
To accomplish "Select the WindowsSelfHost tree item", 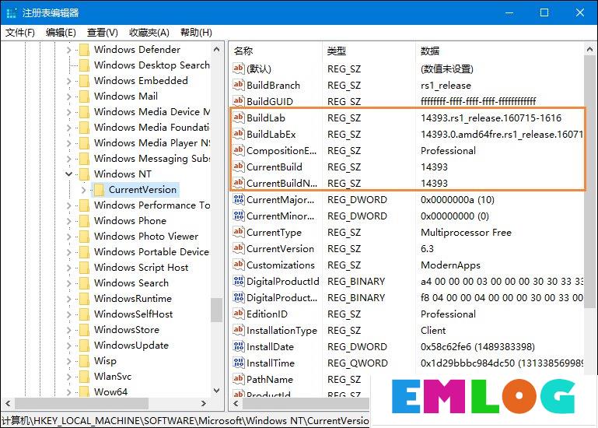I will (x=134, y=314).
